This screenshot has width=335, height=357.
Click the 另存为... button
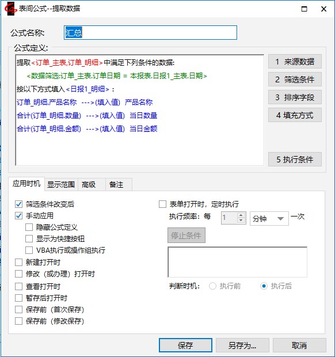point(242,345)
